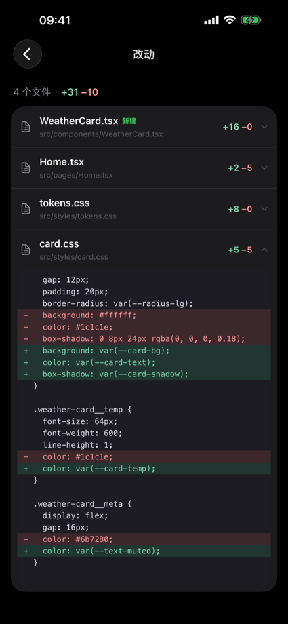Image resolution: width=288 pixels, height=624 pixels.
Task: Select the .weather-card__temp selector line
Action: [x=144, y=410]
